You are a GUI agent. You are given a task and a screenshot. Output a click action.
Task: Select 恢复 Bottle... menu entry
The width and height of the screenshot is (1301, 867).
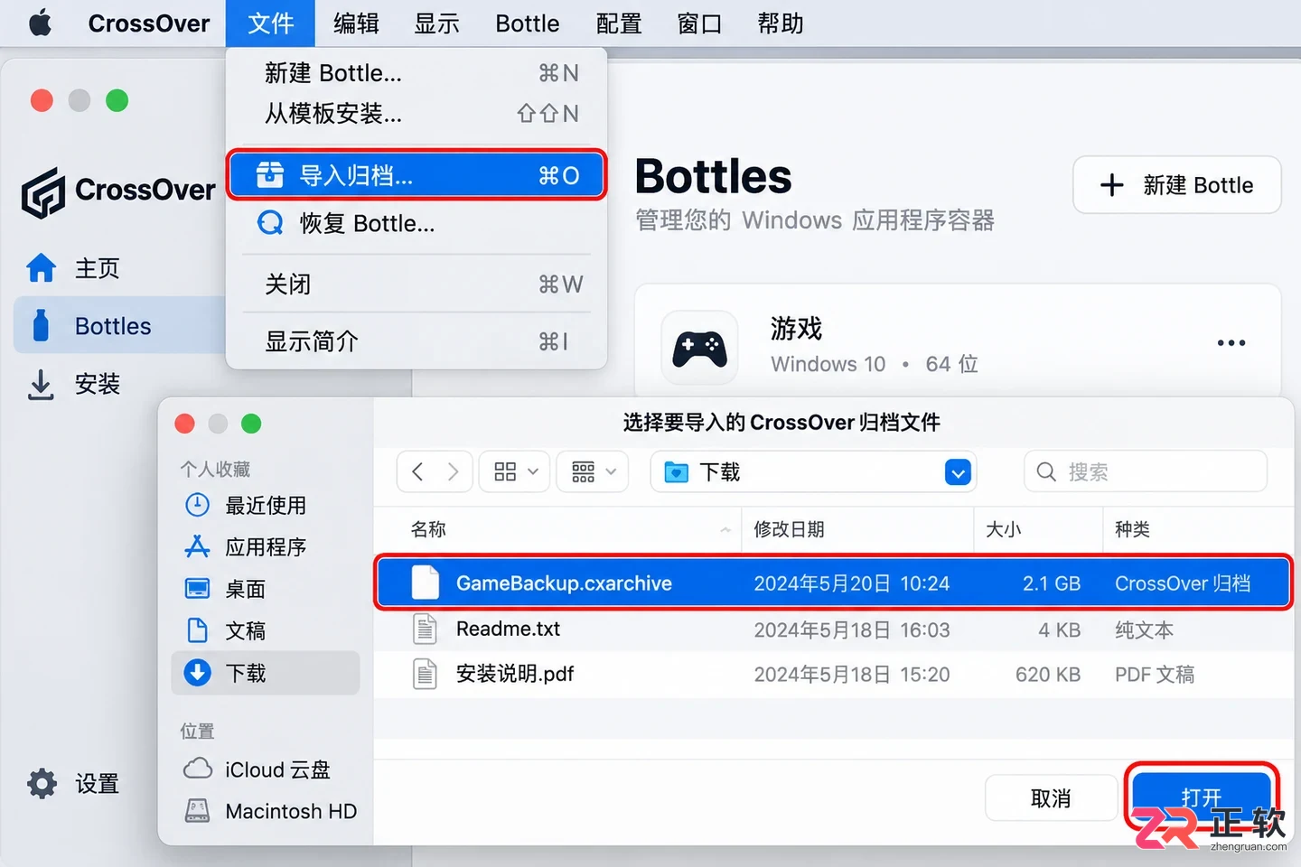point(416,223)
